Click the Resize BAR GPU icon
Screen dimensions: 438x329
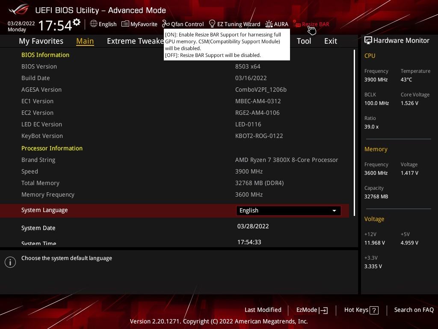click(297, 24)
